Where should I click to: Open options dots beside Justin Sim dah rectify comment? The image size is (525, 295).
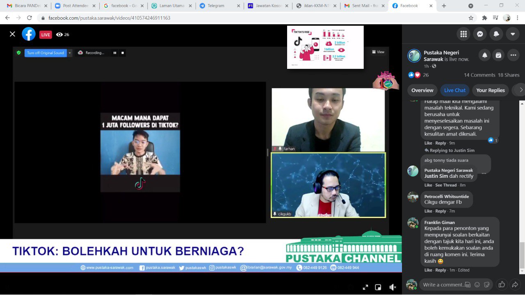(484, 173)
